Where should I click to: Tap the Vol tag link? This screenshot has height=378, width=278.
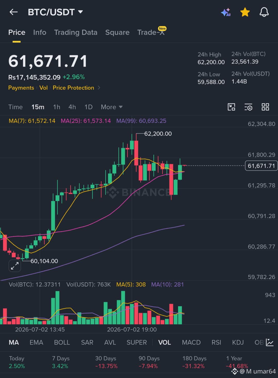click(x=44, y=88)
